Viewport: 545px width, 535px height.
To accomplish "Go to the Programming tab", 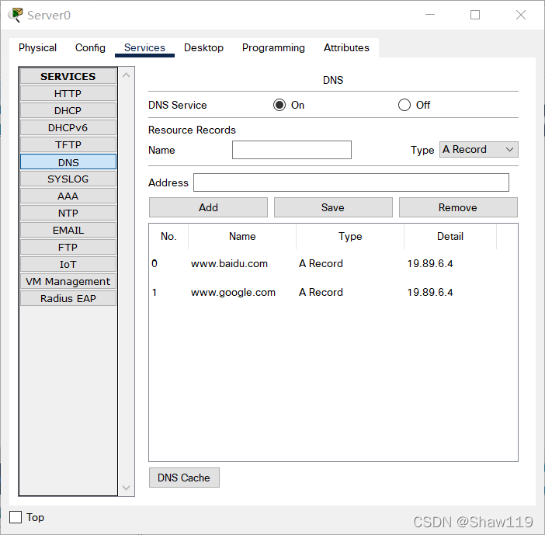I will 273,48.
